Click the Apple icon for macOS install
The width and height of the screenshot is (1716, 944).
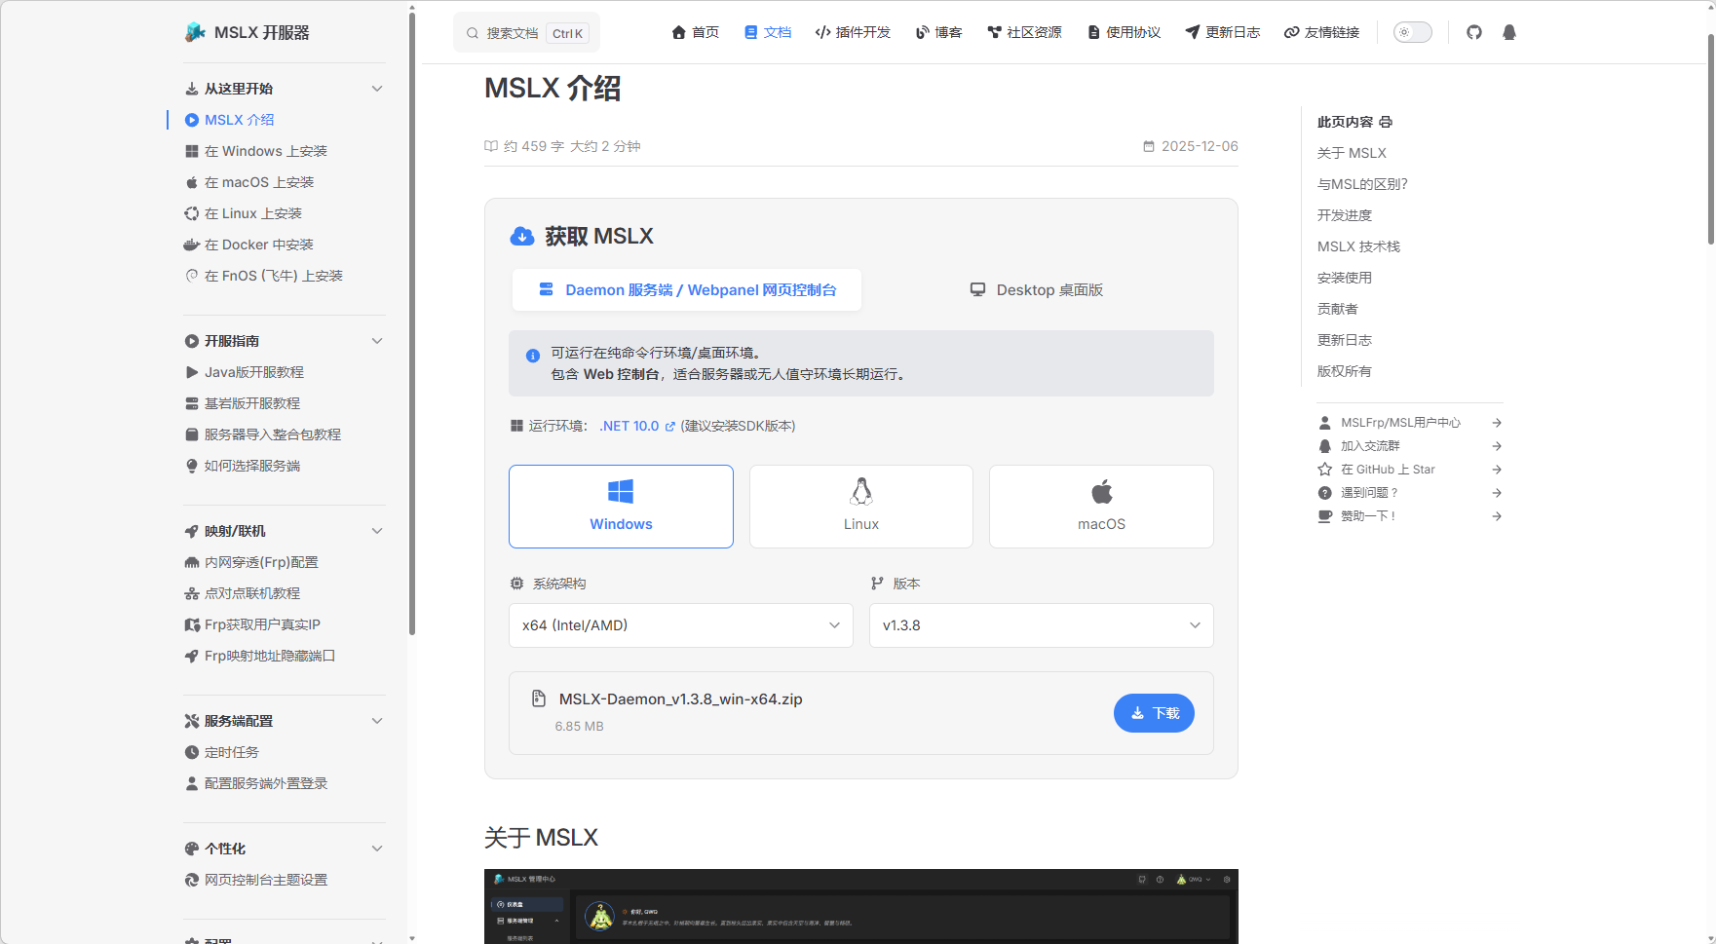(192, 182)
